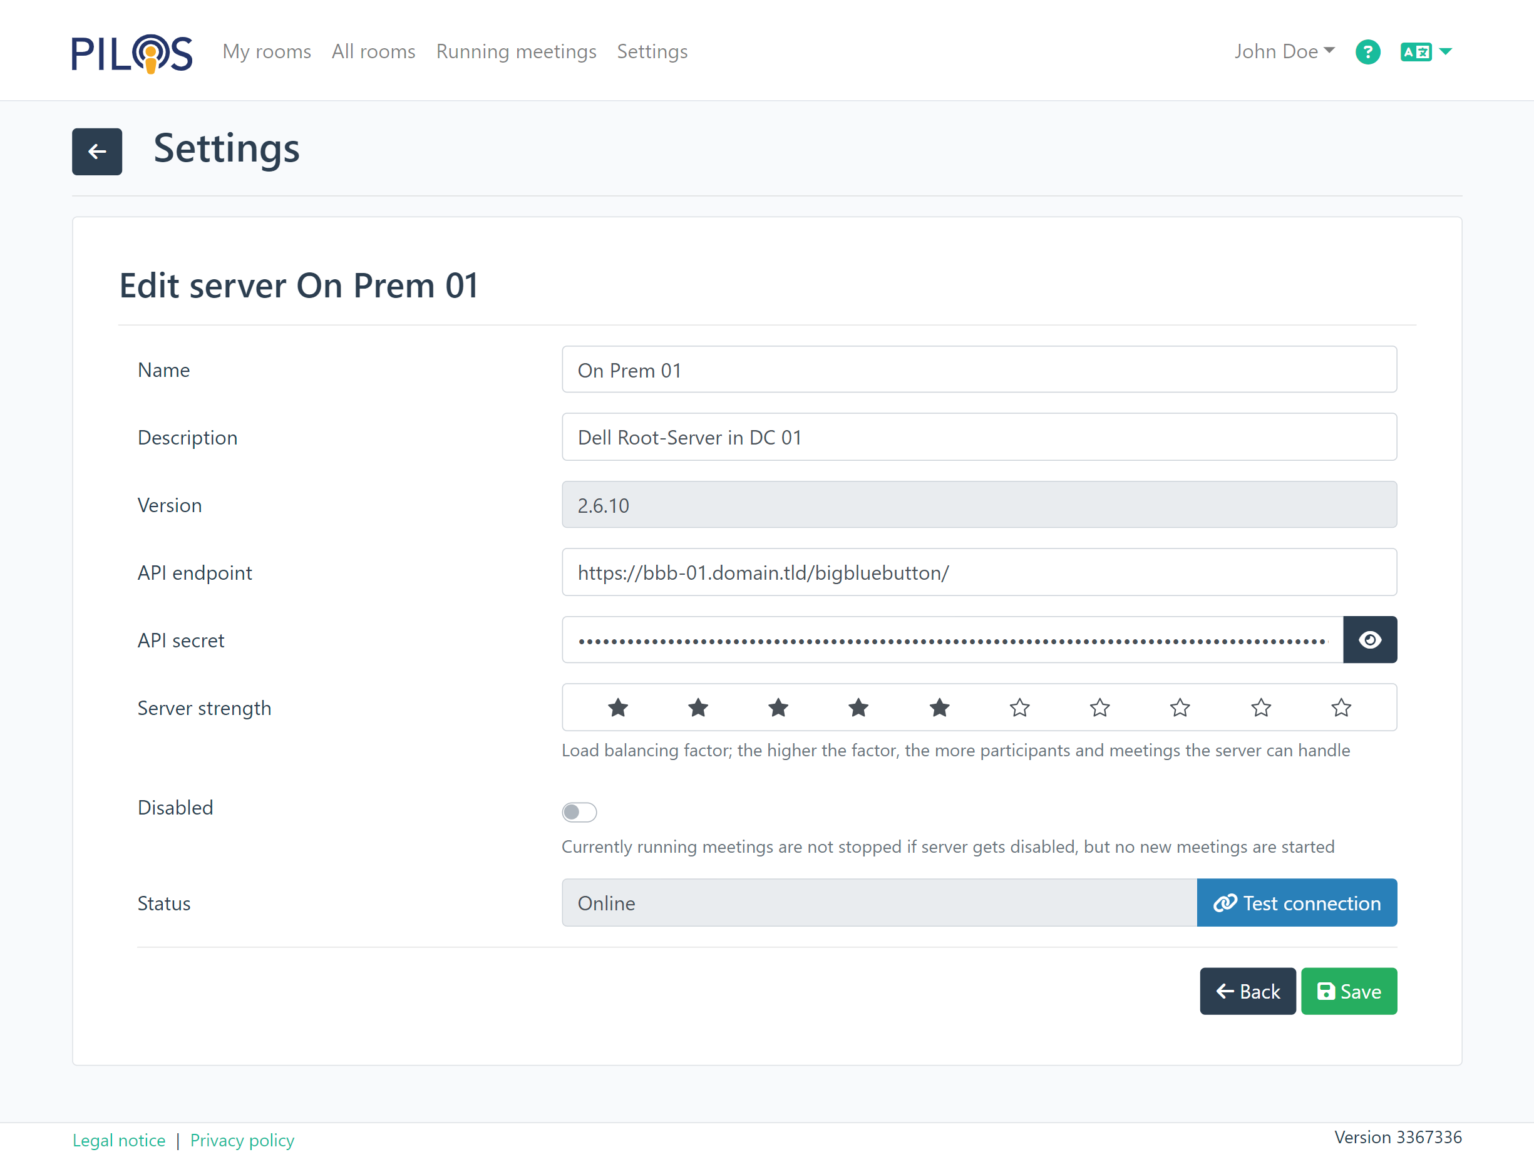Enable the Disabled switch
The height and width of the screenshot is (1152, 1534).
[580, 811]
